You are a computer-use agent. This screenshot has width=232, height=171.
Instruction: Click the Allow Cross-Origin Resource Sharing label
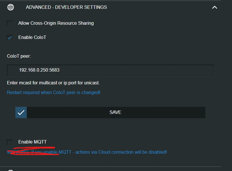[x=56, y=23]
